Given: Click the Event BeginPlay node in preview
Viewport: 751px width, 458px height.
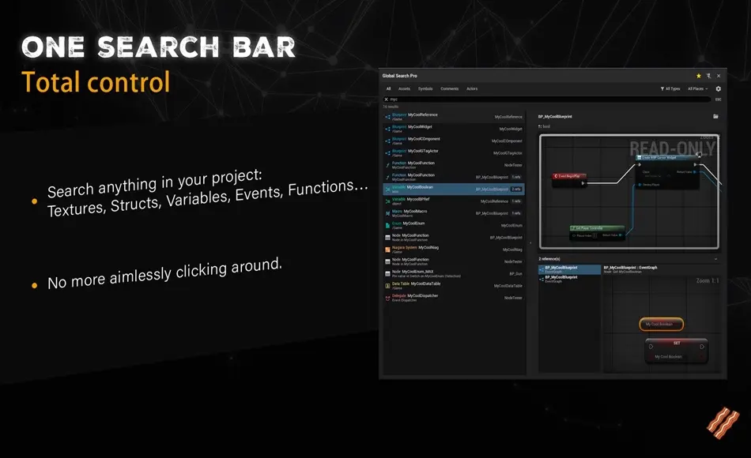Looking at the screenshot, I should coord(569,179).
